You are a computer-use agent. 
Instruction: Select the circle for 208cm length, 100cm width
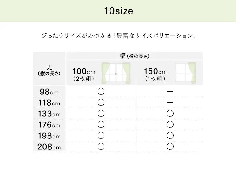click(101, 147)
